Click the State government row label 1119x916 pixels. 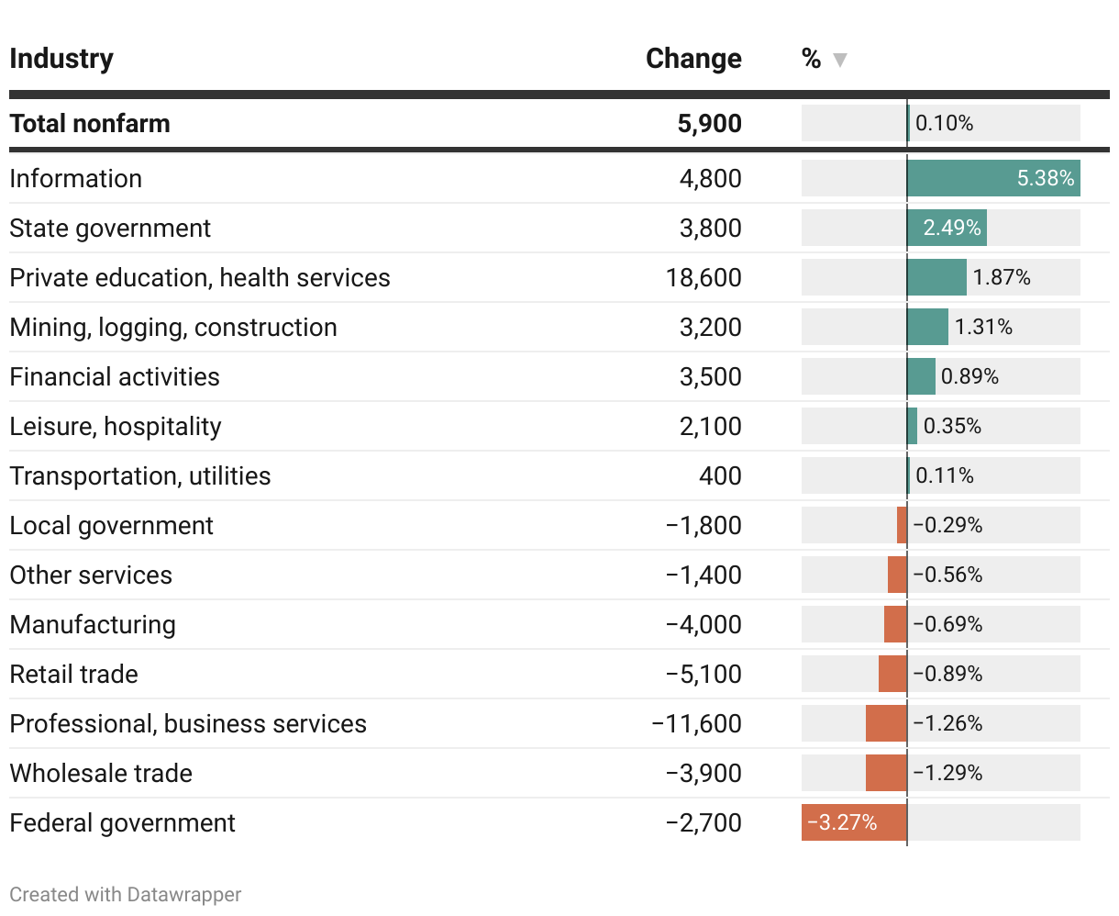[110, 228]
